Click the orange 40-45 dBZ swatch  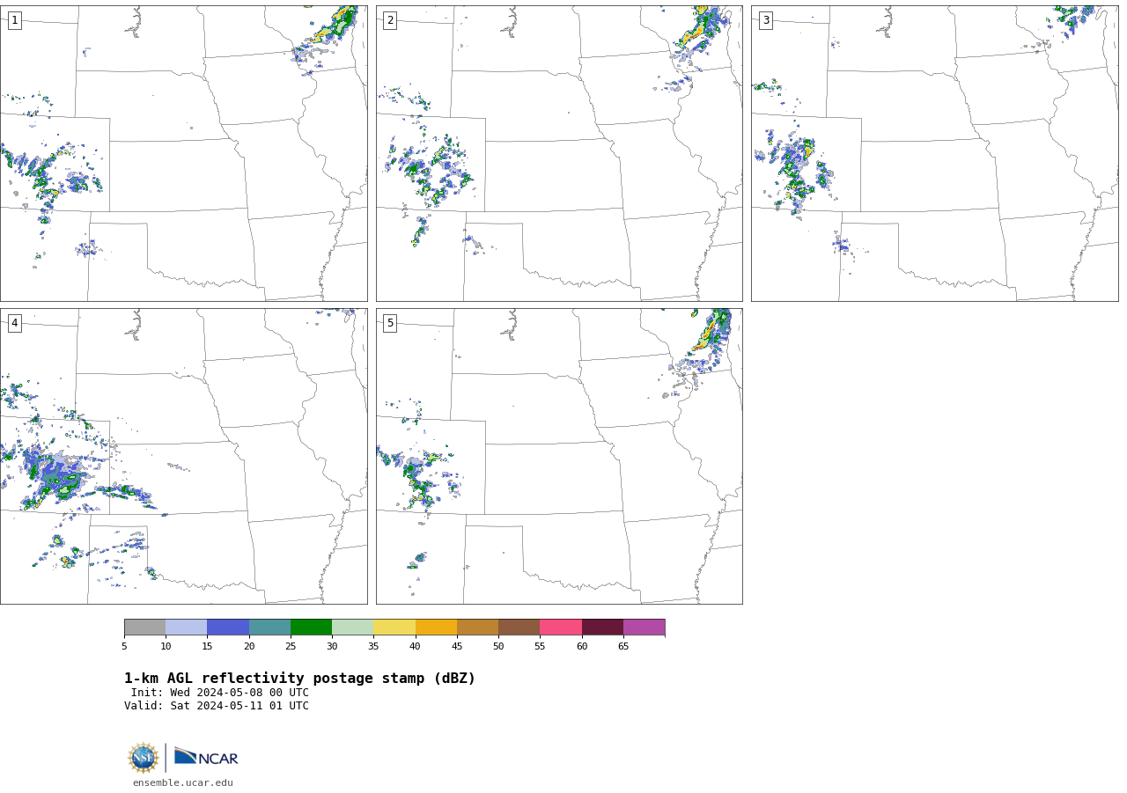pos(436,628)
